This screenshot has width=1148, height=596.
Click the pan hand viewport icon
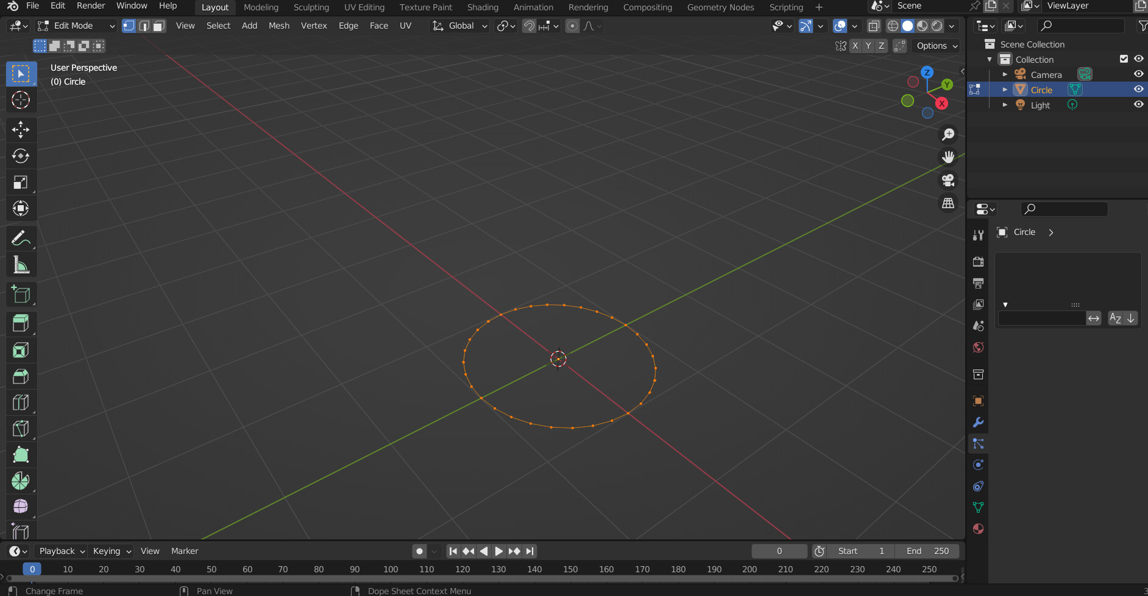(x=948, y=157)
